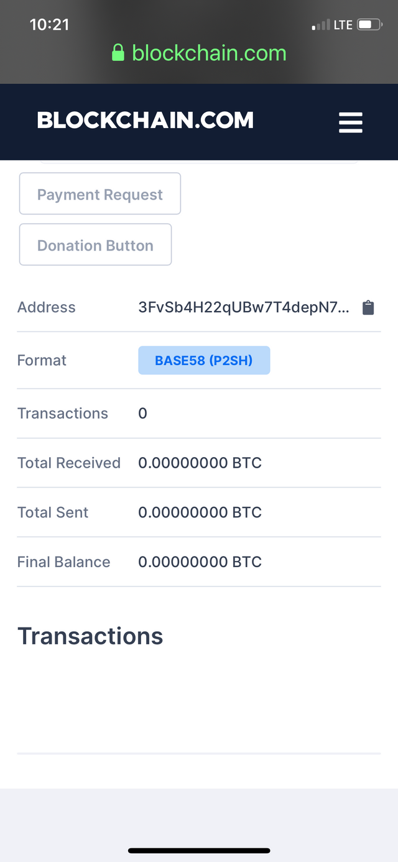Select the BASE58 (P2SH) format badge

point(204,360)
